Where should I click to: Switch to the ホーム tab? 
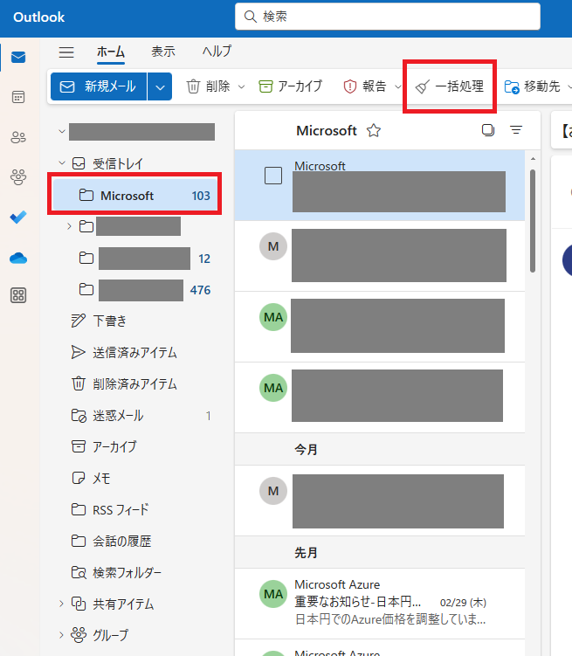[x=111, y=52]
